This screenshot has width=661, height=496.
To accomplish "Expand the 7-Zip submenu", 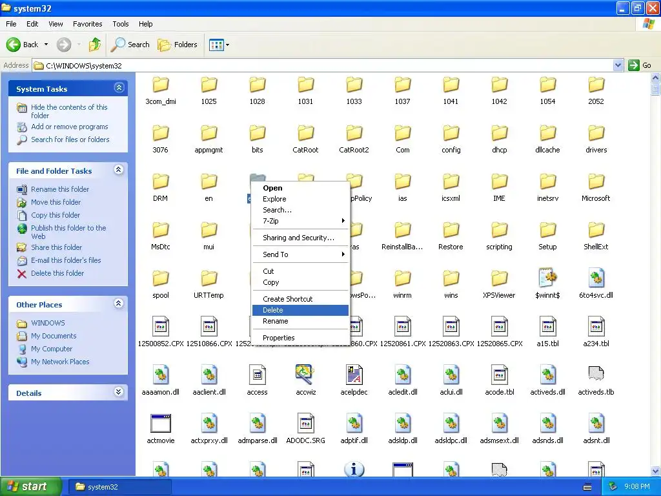I will pyautogui.click(x=300, y=221).
